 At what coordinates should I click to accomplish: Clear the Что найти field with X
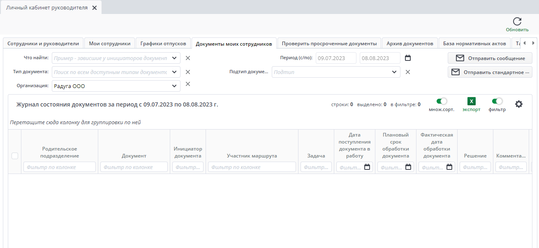(188, 58)
